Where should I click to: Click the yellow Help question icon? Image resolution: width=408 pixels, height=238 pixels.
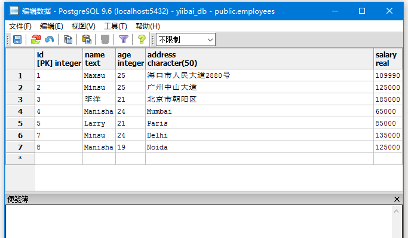coord(142,39)
